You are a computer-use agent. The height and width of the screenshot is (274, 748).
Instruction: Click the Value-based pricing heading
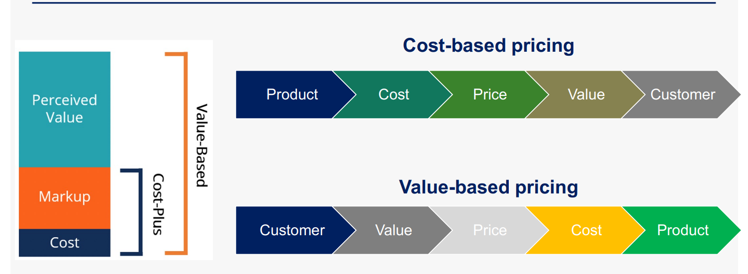tap(488, 187)
